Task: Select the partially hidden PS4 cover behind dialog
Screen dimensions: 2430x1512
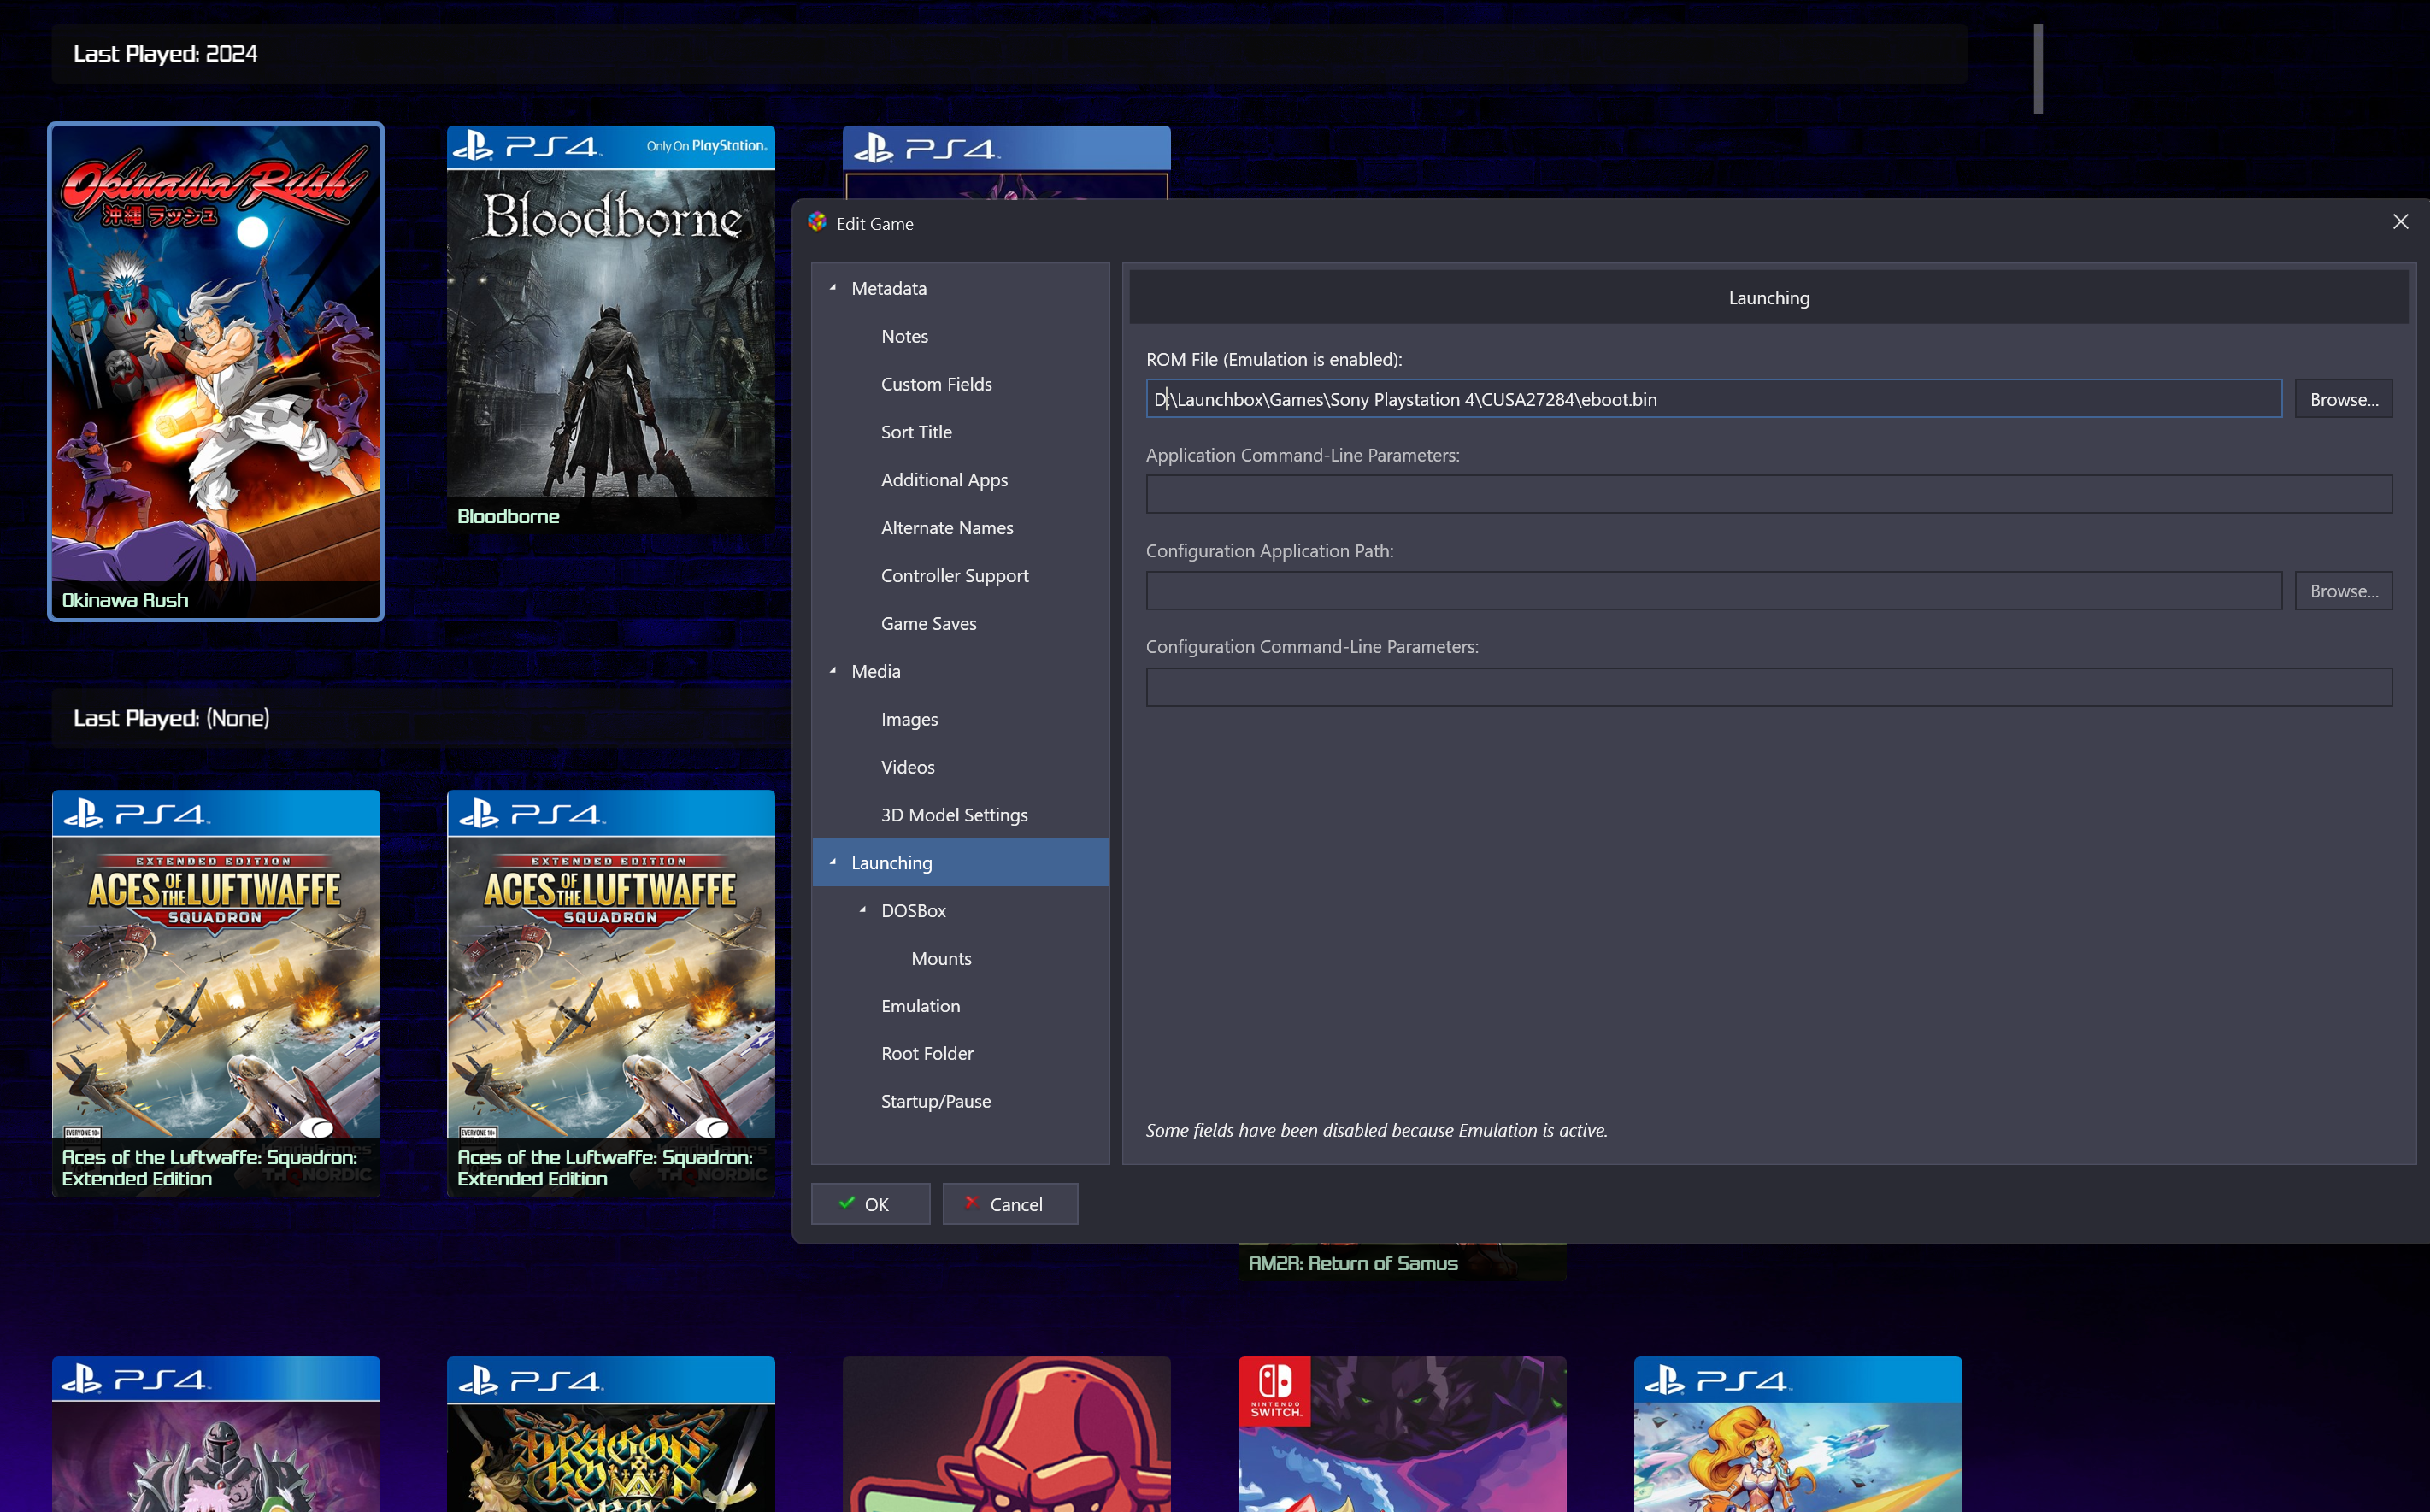Action: (x=1007, y=162)
